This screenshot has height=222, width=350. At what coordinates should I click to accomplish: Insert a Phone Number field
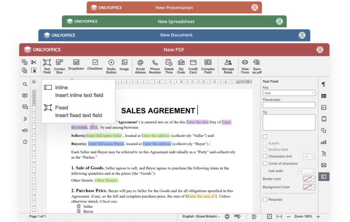point(155,66)
